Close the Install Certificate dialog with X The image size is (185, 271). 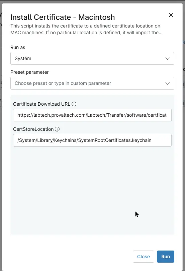coord(171,15)
